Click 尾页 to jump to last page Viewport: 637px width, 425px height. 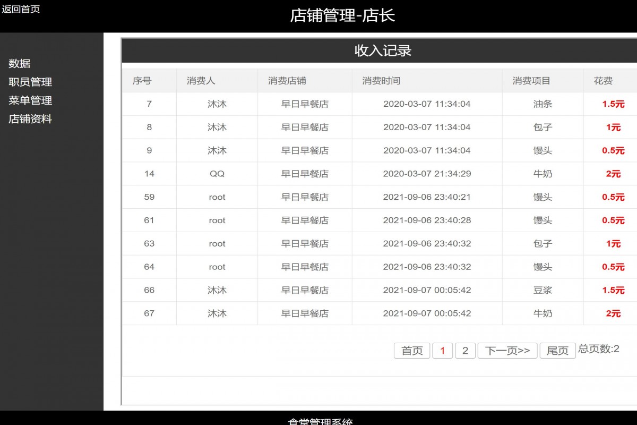[557, 351]
